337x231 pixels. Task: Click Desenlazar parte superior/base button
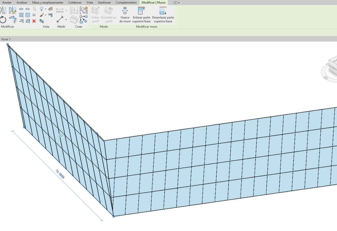(x=163, y=15)
